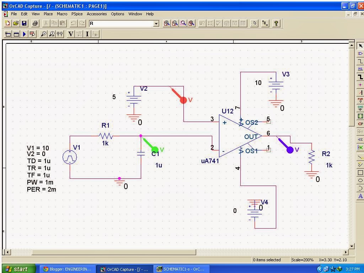Click the OrCAD Capture taskbar button
This screenshot has height=273, width=364.
[124, 269]
